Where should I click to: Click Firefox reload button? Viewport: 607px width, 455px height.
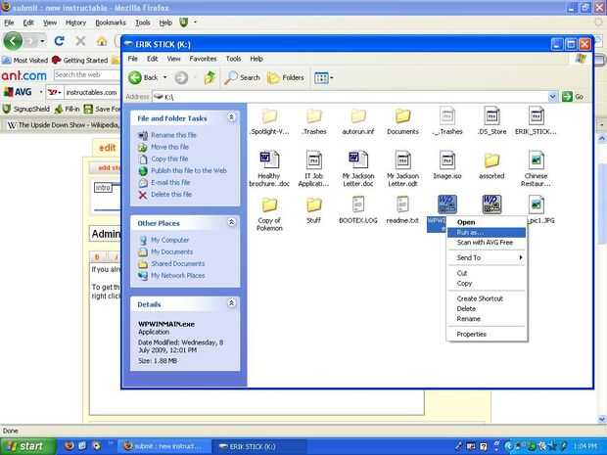(59, 41)
